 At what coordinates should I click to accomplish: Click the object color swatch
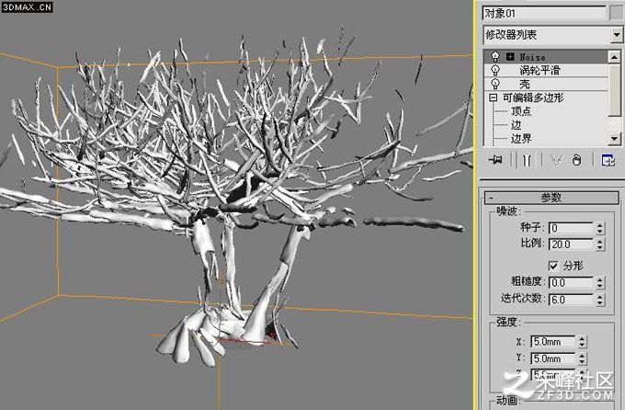[616, 13]
